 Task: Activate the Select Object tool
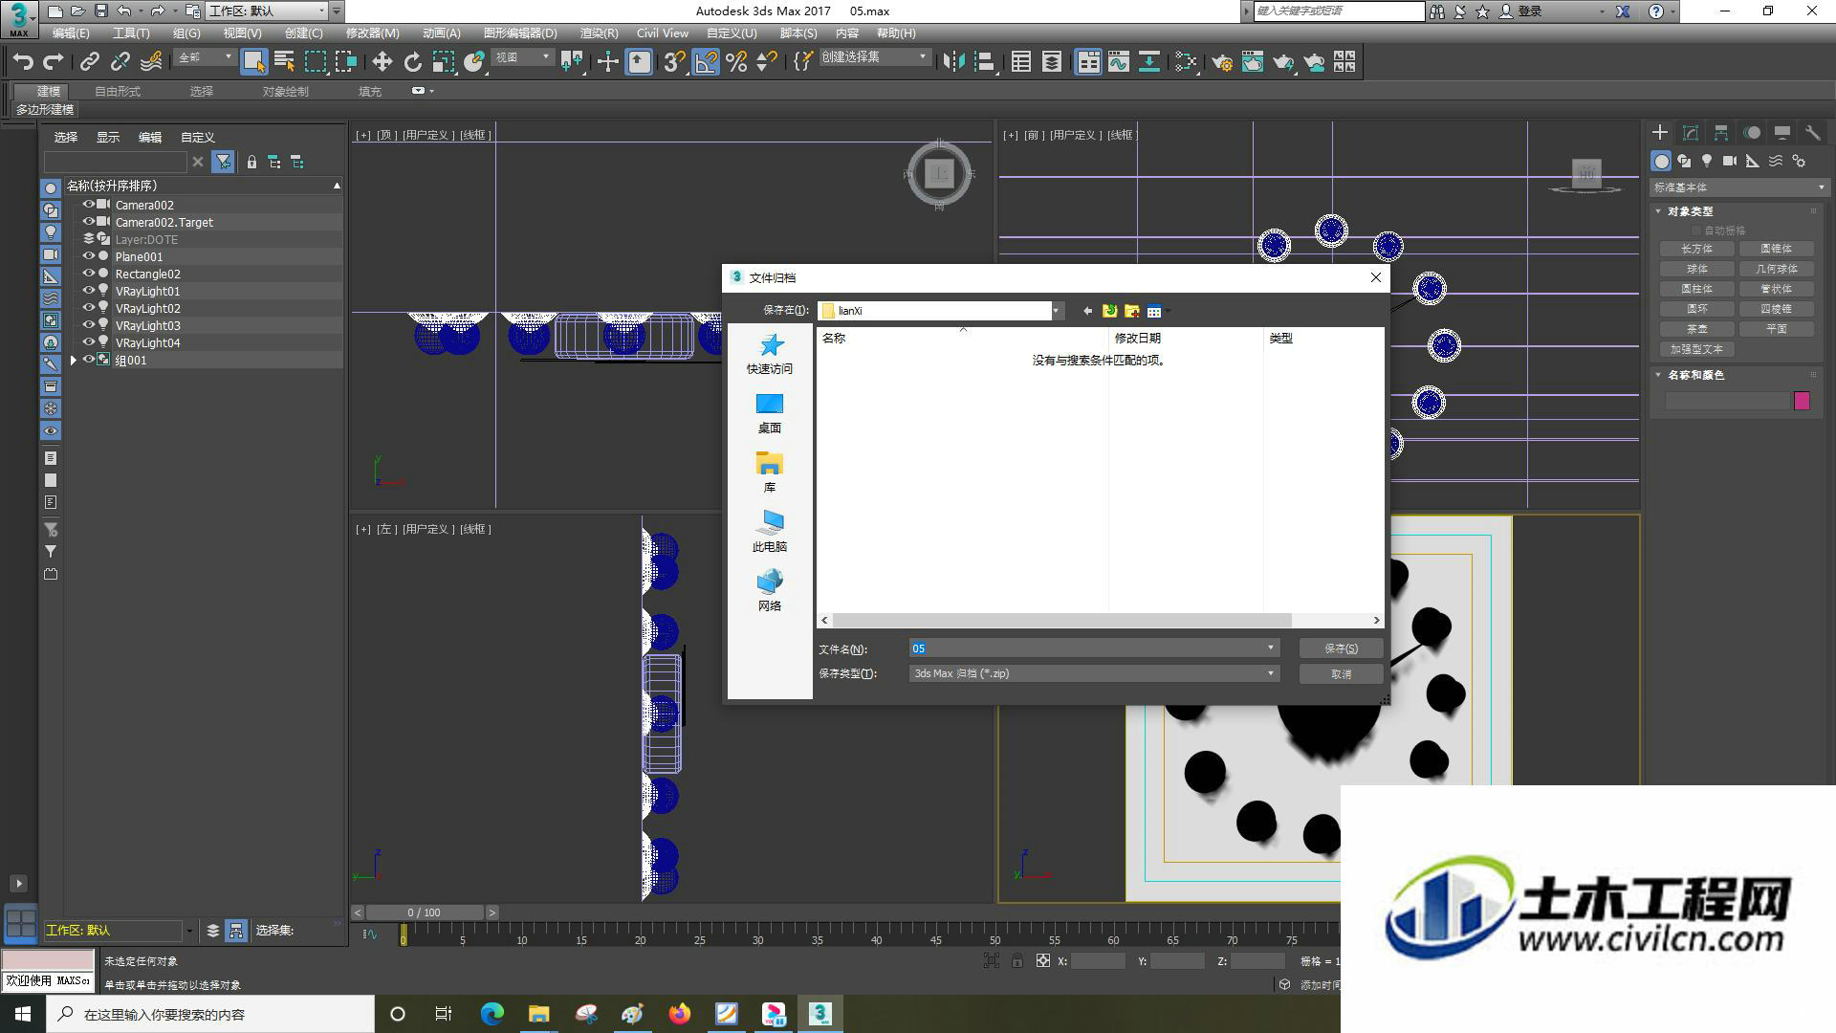pos(253,62)
